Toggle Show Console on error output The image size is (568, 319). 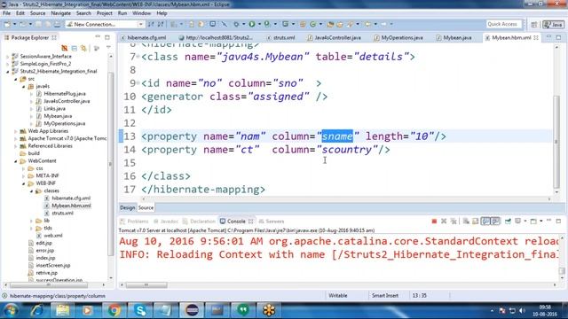tap(495, 221)
